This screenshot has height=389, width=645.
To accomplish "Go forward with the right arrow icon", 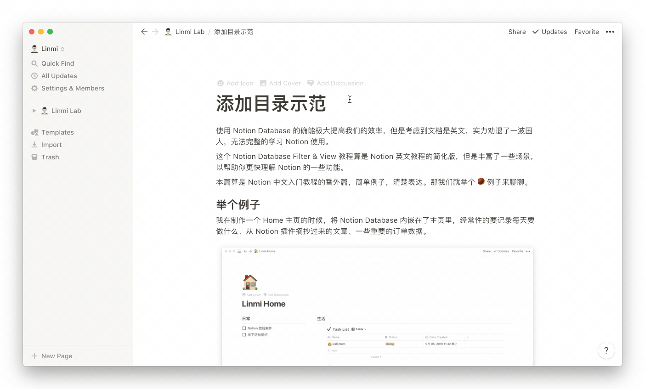I will [x=155, y=32].
